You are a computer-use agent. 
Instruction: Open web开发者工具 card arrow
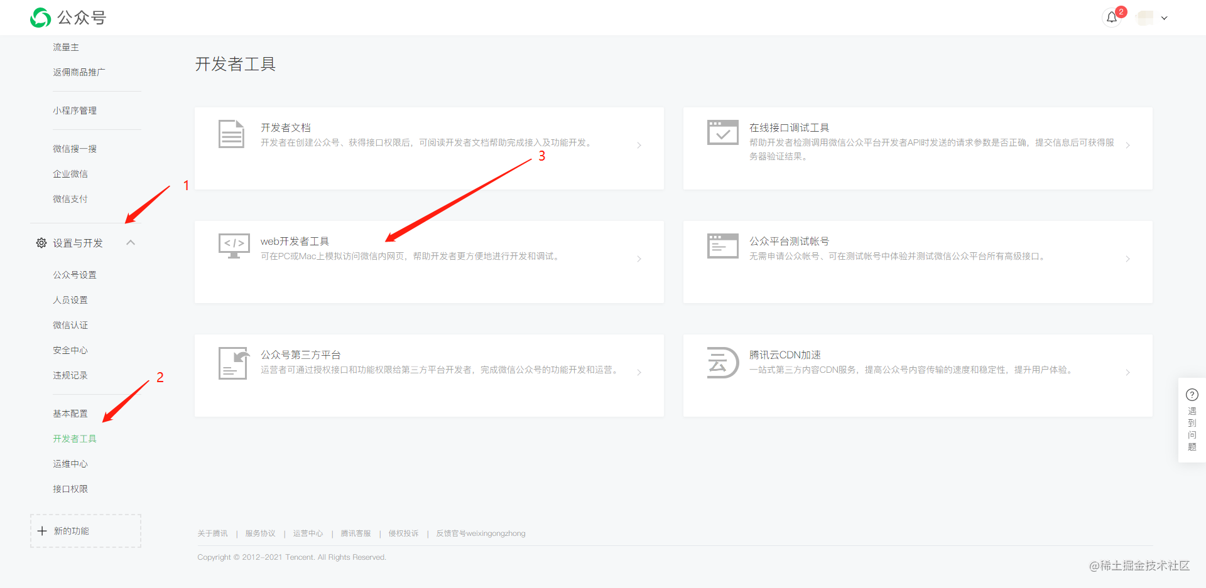tap(639, 259)
